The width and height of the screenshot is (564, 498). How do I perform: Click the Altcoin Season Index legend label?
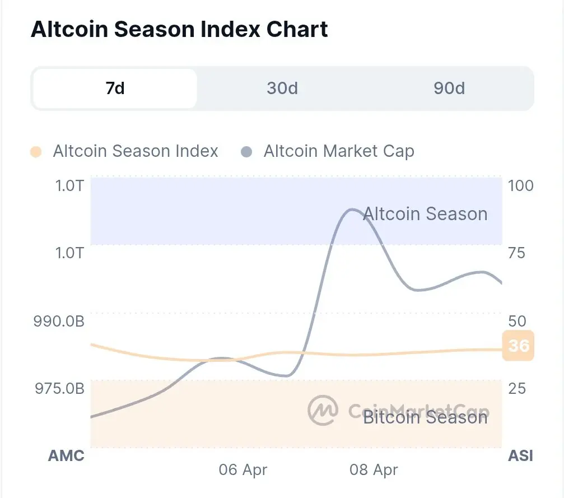[x=136, y=151]
